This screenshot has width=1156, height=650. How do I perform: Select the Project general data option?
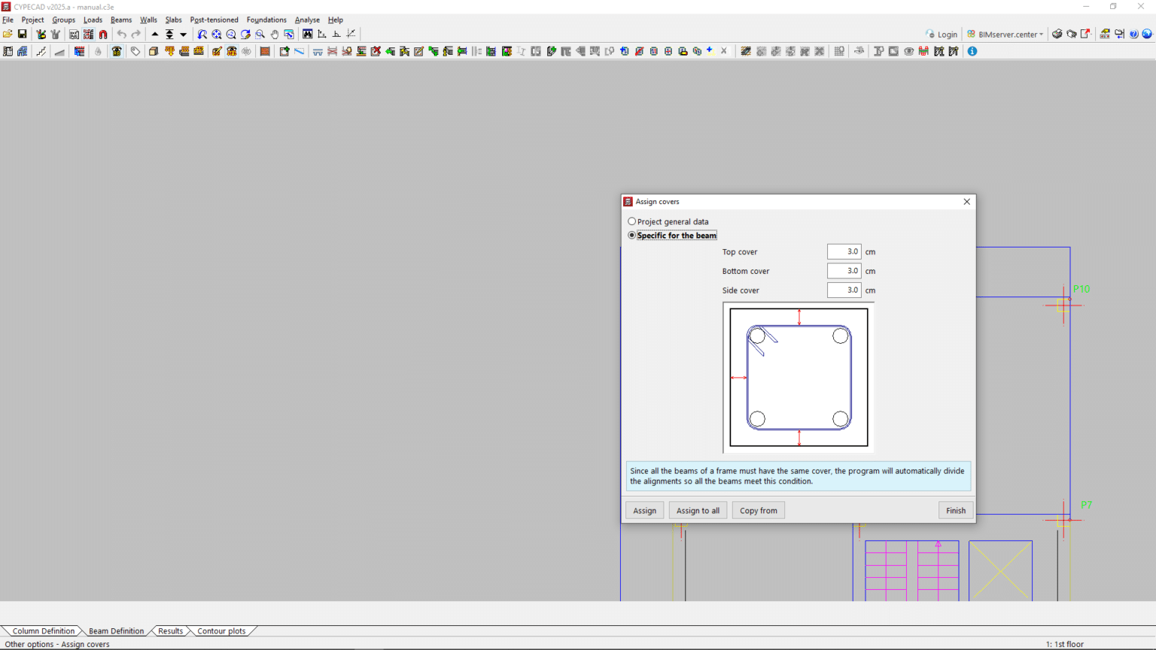tap(632, 222)
